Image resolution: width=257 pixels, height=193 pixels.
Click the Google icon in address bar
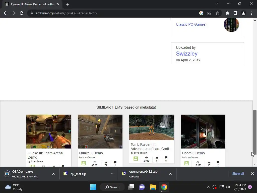click(x=201, y=13)
